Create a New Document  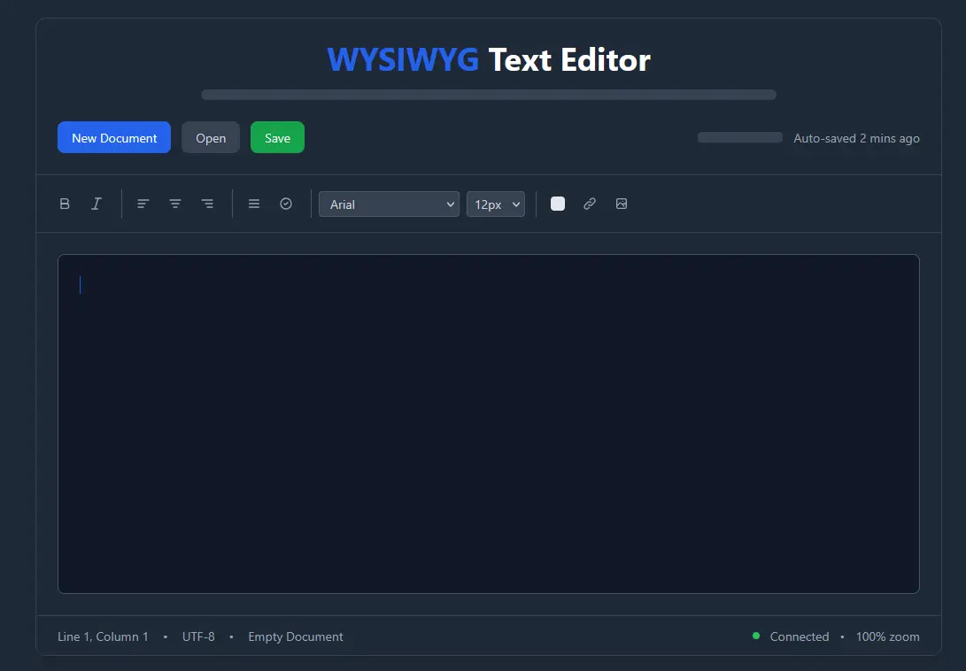114,138
